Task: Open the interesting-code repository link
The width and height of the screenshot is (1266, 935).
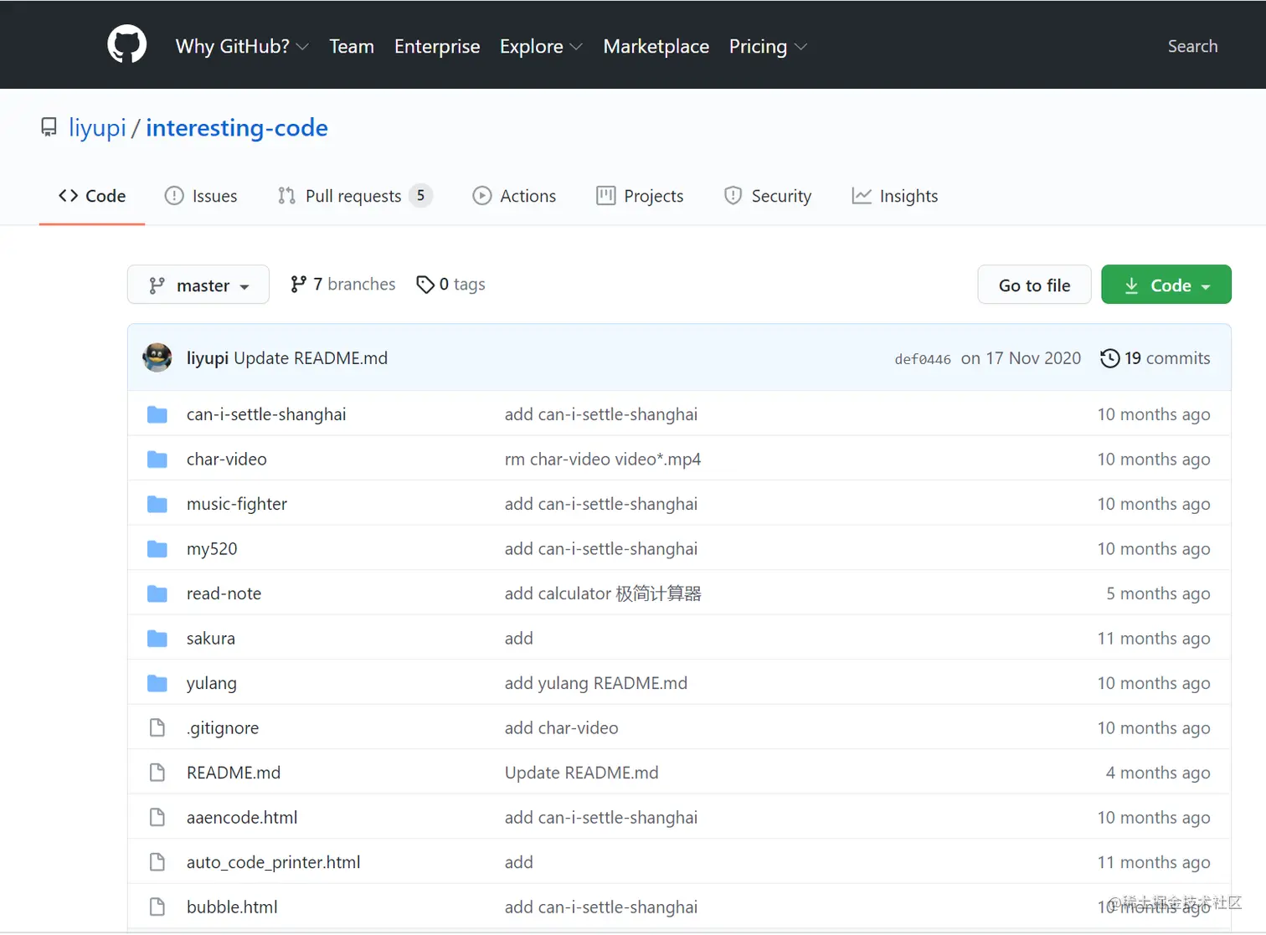Action: tap(237, 128)
